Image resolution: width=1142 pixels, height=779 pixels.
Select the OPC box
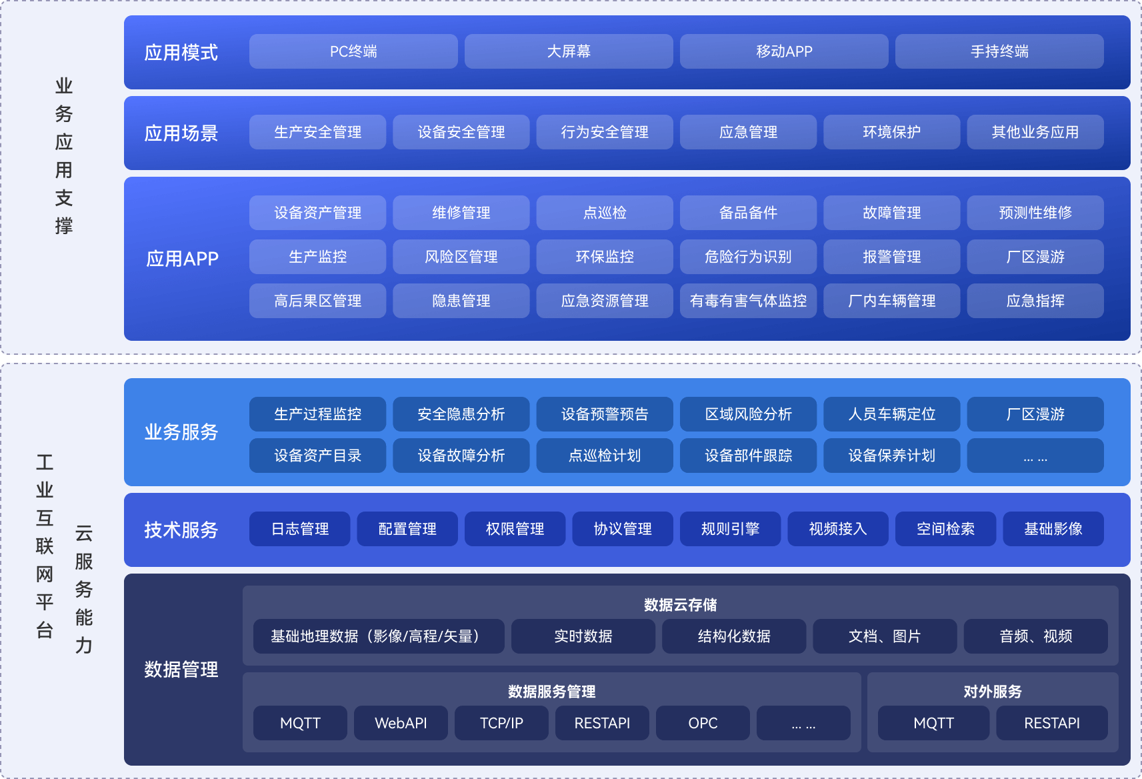[703, 723]
